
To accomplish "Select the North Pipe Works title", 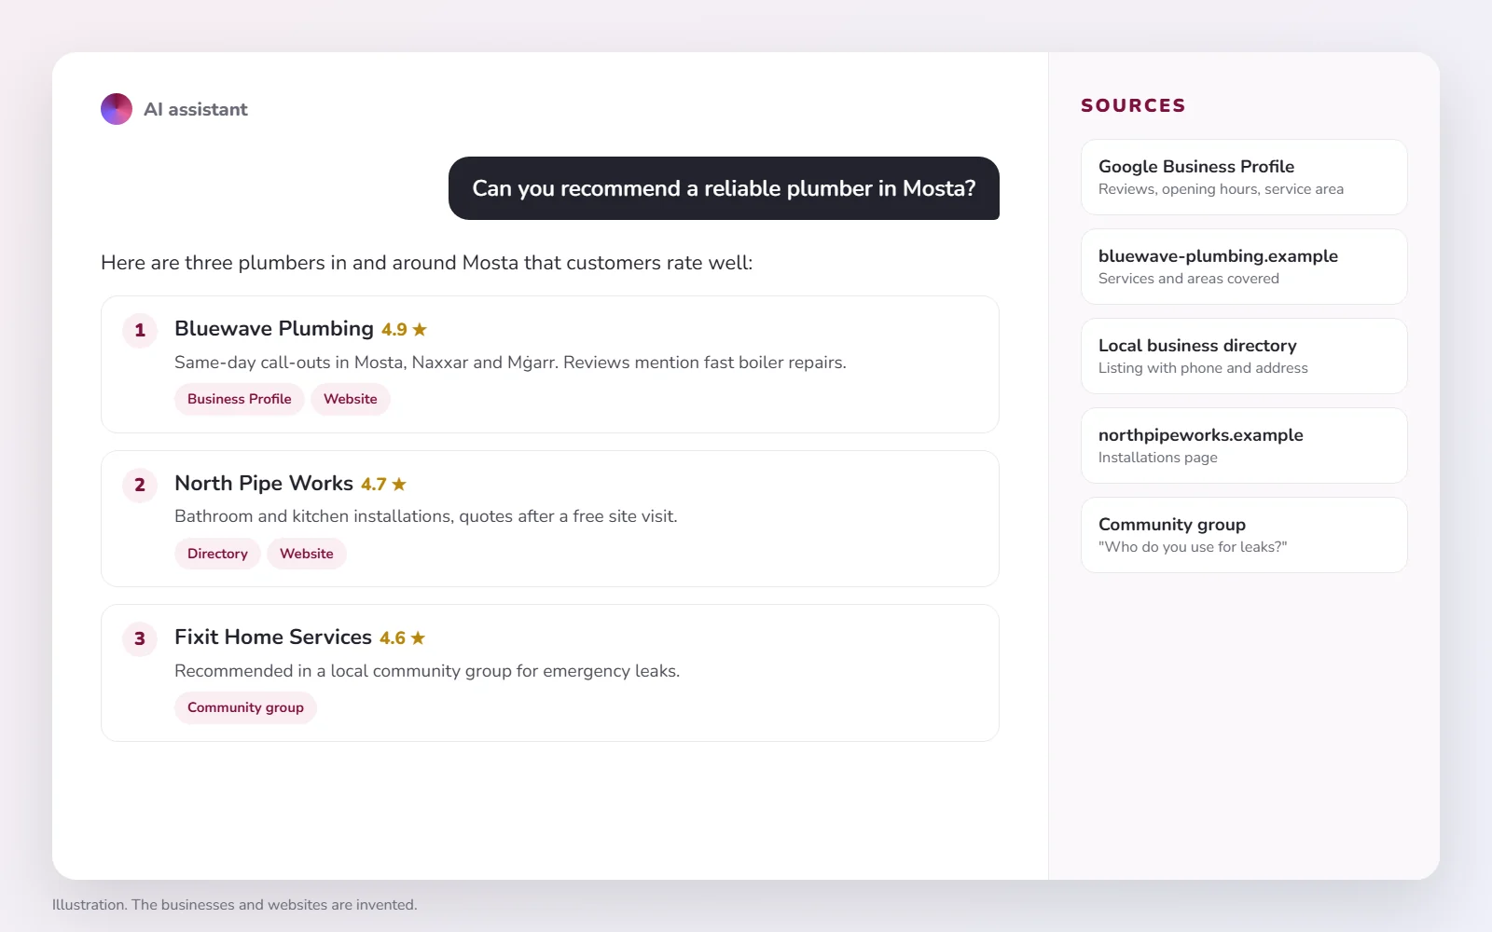I will [x=264, y=484].
